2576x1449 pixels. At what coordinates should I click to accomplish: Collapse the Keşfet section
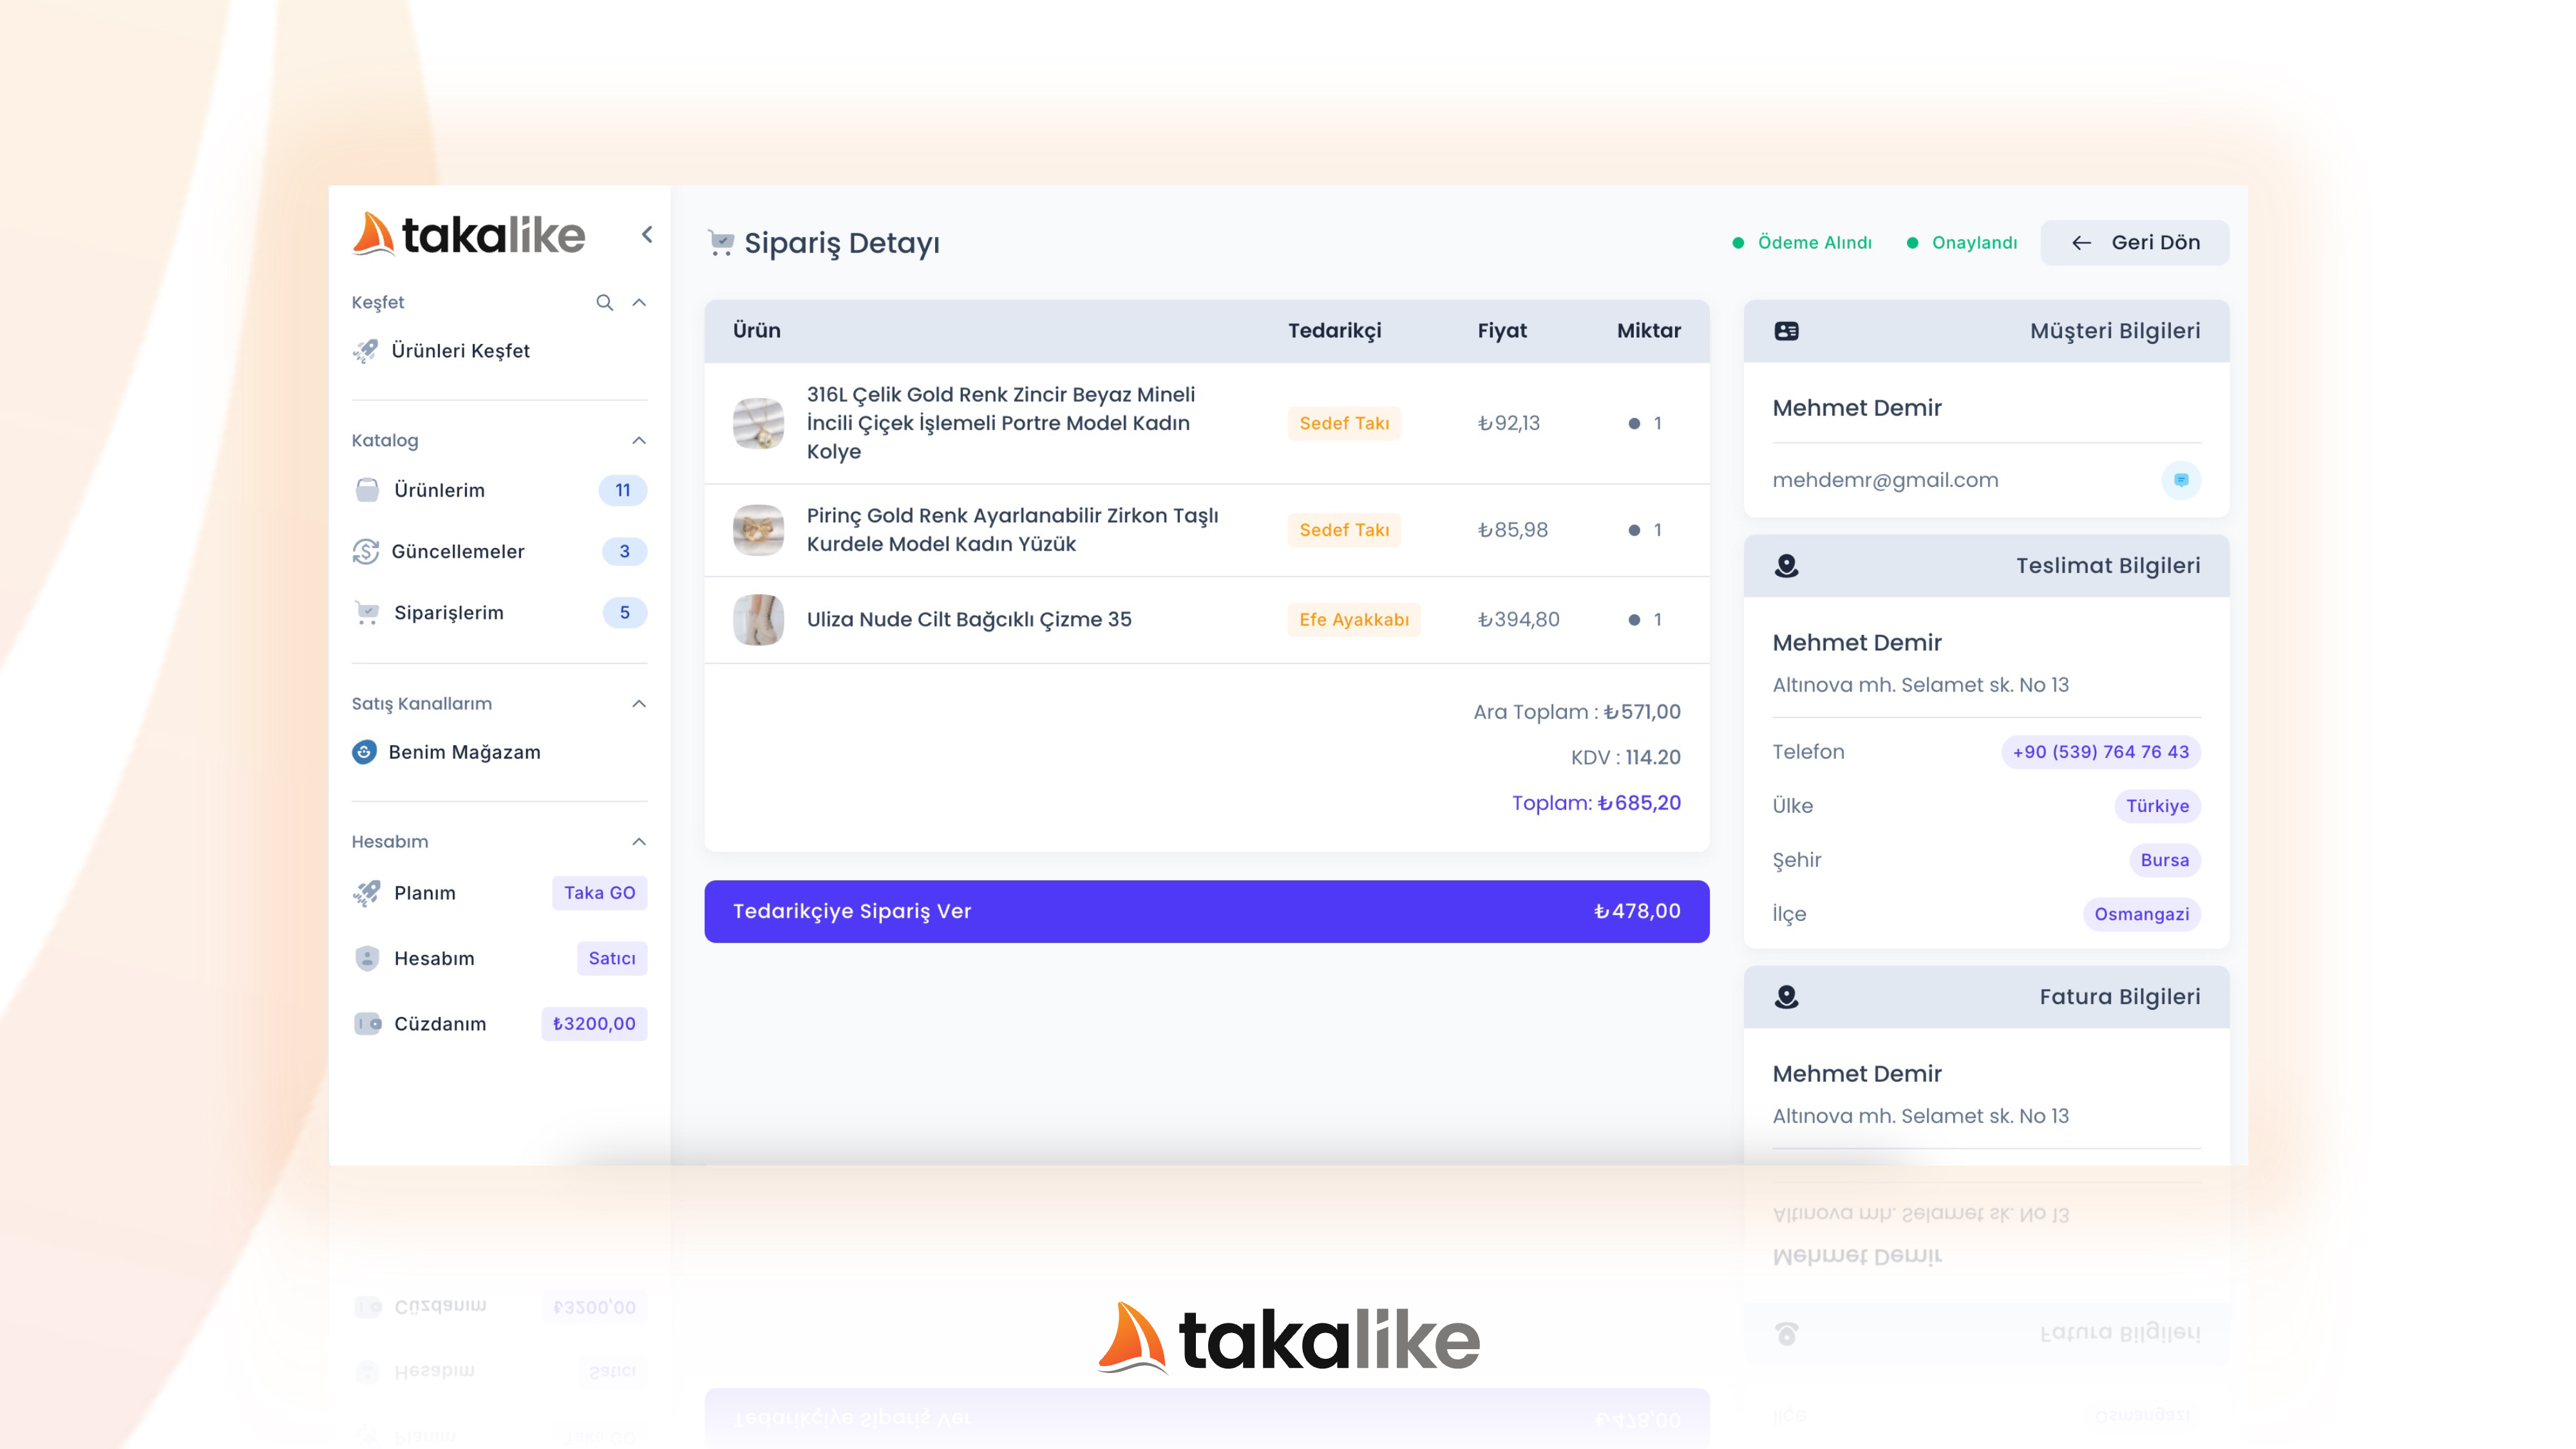(x=640, y=302)
